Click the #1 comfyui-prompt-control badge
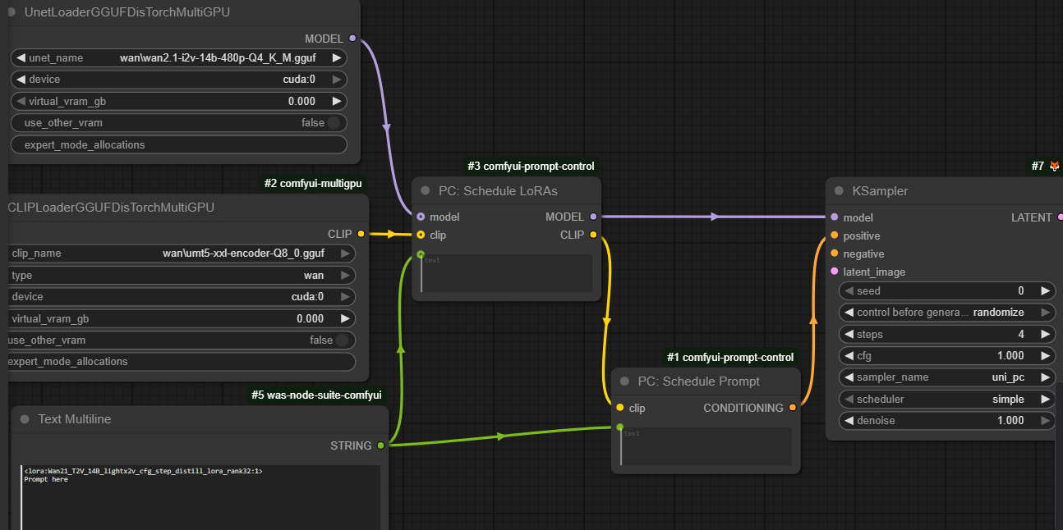This screenshot has height=530, width=1063. [730, 358]
